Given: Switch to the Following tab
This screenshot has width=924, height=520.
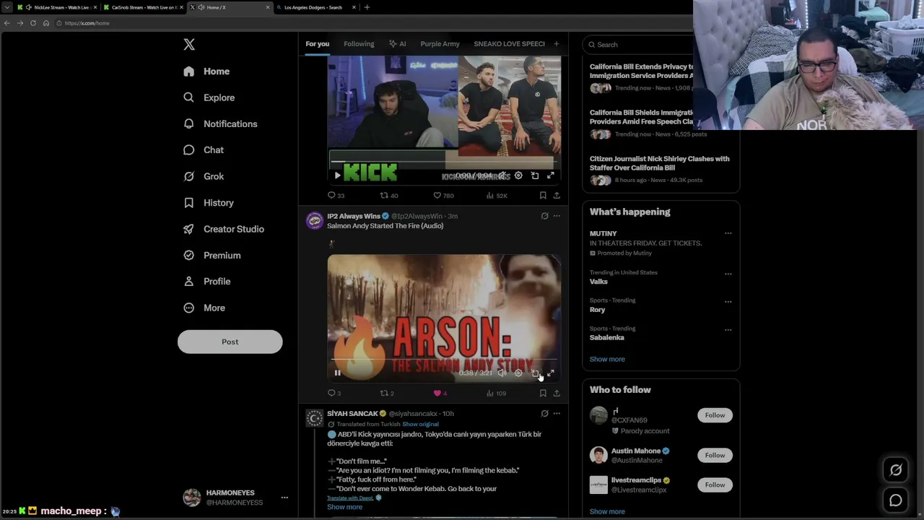Looking at the screenshot, I should point(359,44).
